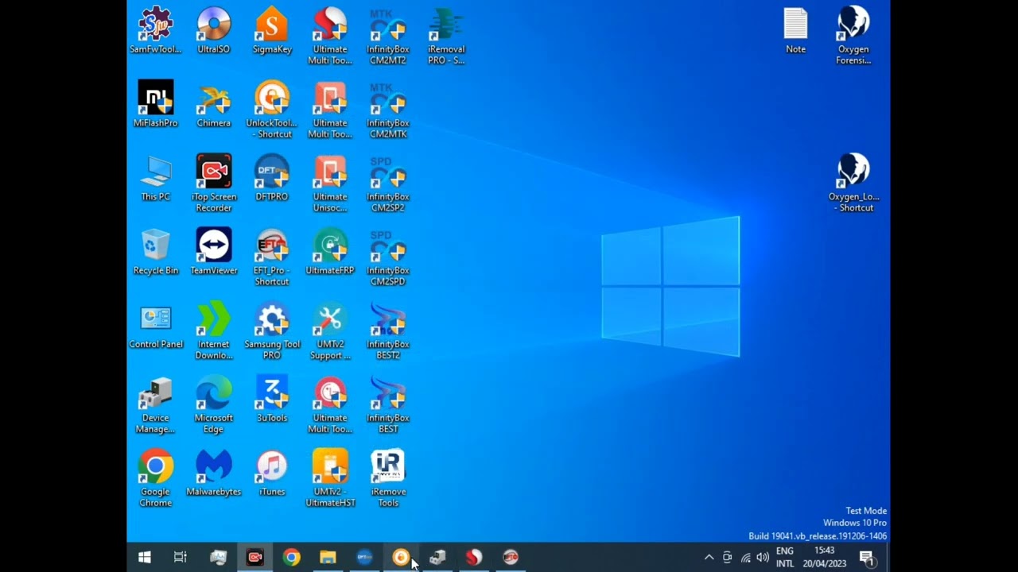Select the InfinityBox BEST desktop icon

click(388, 405)
